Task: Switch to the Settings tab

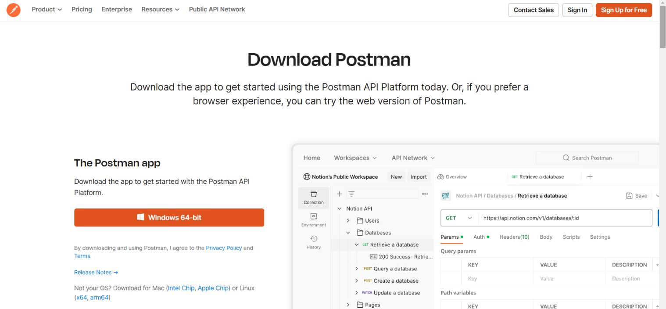Action: (600, 237)
